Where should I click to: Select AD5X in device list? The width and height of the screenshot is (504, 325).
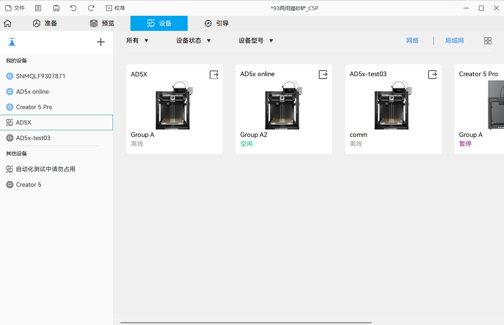pos(56,122)
